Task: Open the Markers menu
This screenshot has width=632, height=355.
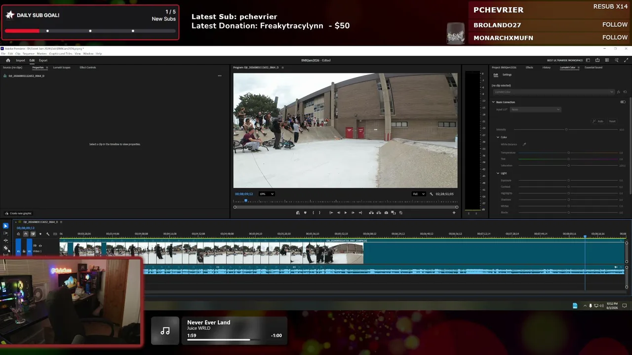Action: (41, 54)
